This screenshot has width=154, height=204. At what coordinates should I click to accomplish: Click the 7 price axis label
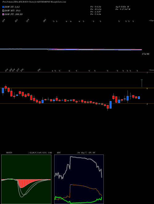147,73
